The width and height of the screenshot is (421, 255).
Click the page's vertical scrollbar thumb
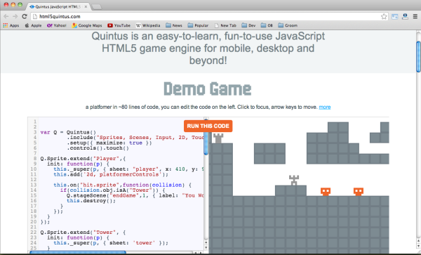(418, 56)
